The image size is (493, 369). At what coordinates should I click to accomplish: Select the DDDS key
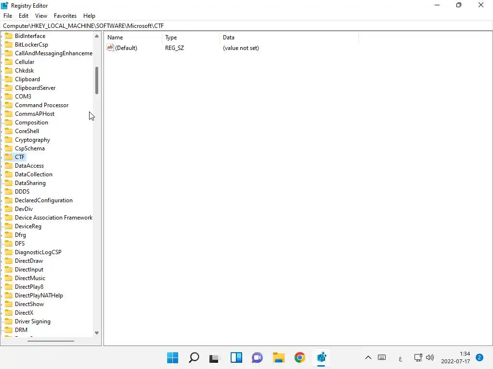(22, 191)
